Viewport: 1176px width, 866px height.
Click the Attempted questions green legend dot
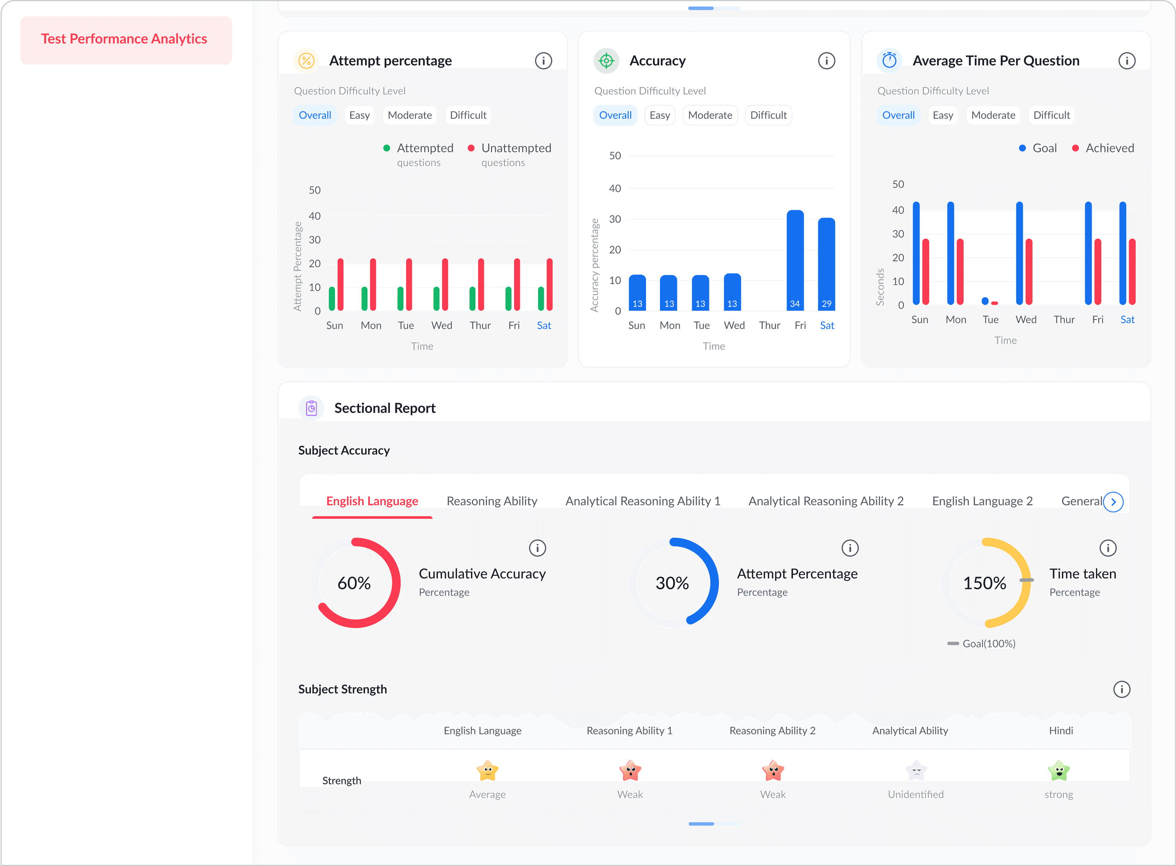pyautogui.click(x=386, y=148)
